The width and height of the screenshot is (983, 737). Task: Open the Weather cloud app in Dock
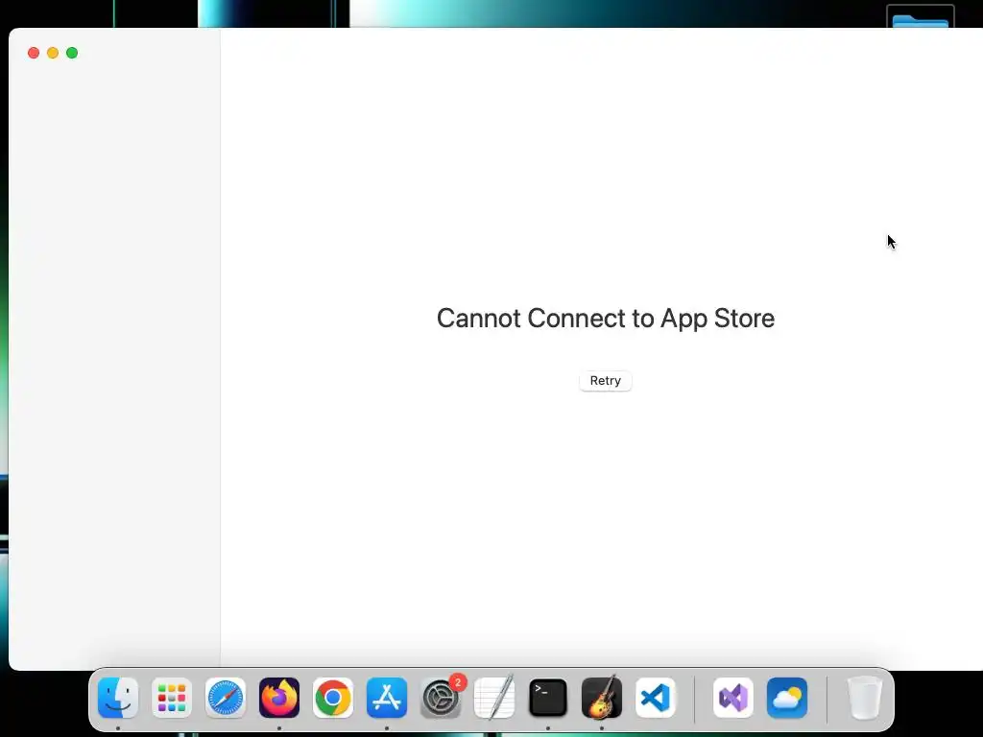[x=787, y=698]
